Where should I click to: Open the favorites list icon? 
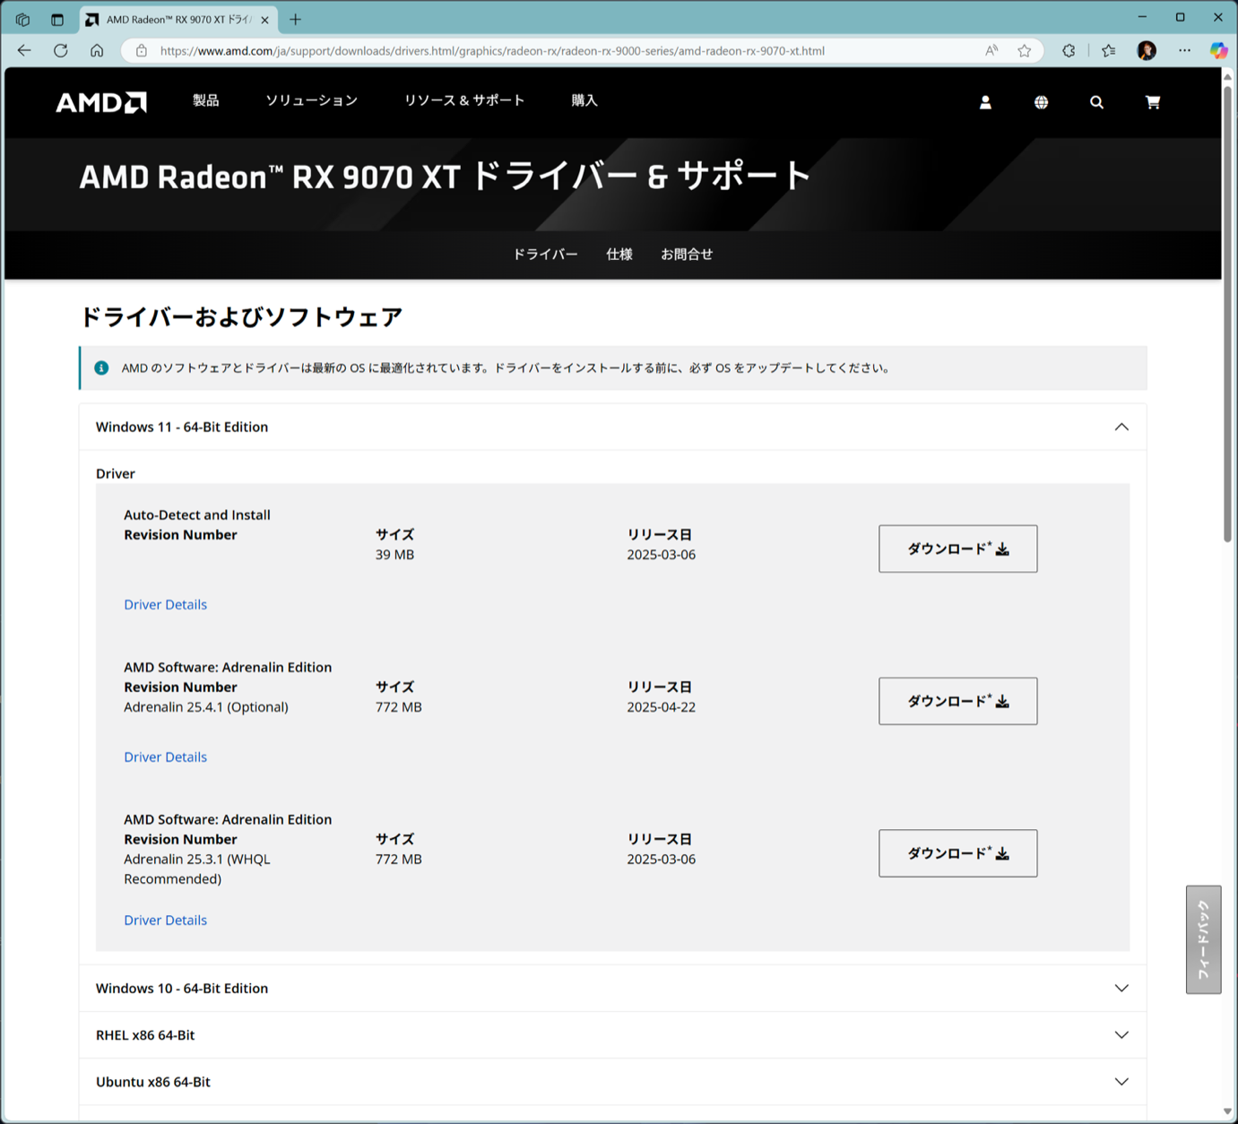coord(1109,51)
